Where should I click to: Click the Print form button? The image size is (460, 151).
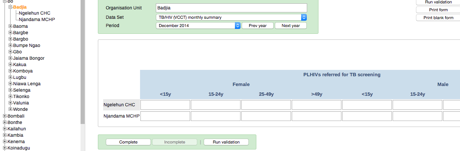tap(438, 10)
